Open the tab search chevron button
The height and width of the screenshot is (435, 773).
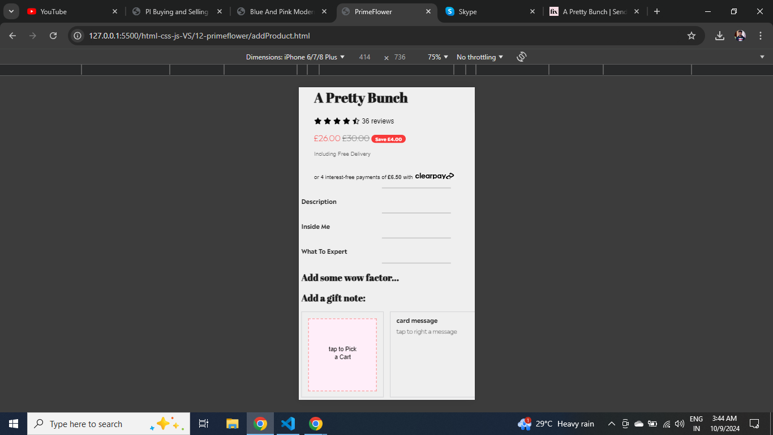[x=11, y=11]
